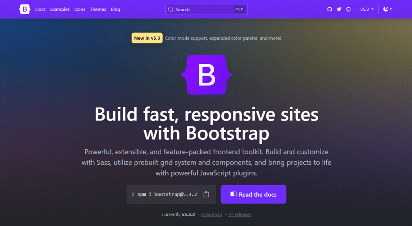Copy the npm install command
The height and width of the screenshot is (226, 412).
[206, 194]
